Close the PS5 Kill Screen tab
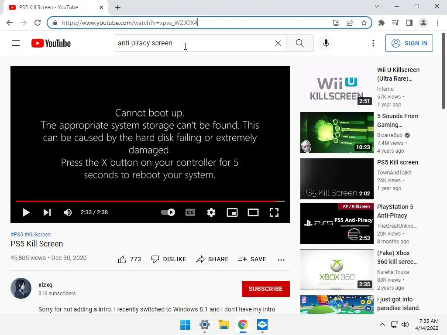 pos(101,7)
